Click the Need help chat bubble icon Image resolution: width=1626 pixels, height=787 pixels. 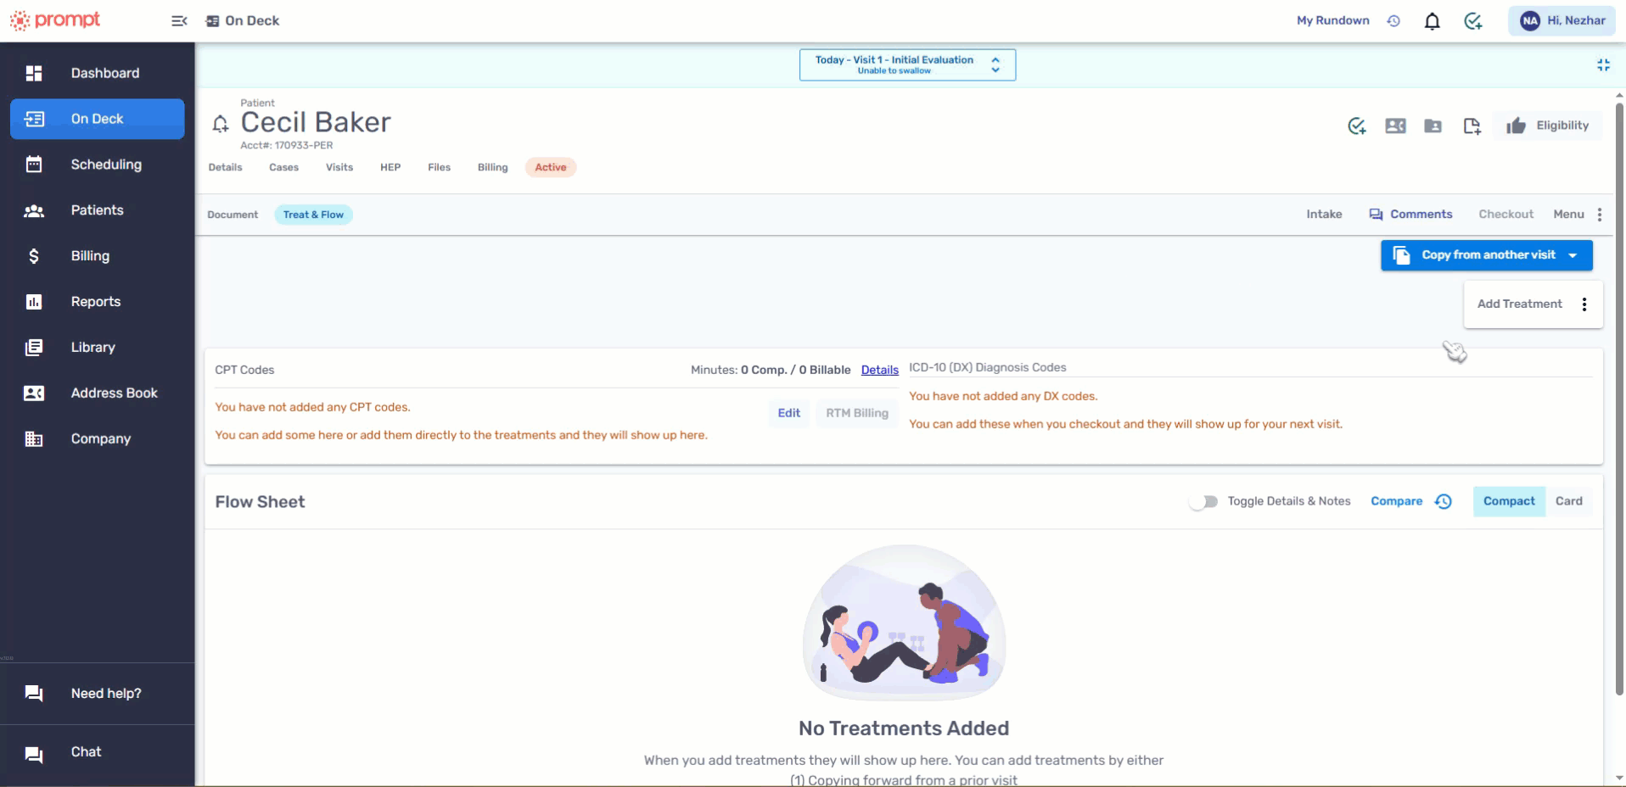pos(34,694)
